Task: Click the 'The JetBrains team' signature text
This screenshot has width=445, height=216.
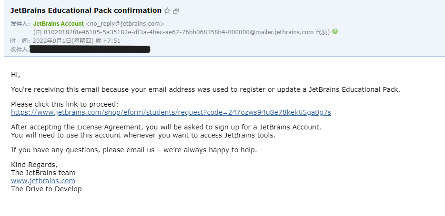Action: pos(43,173)
